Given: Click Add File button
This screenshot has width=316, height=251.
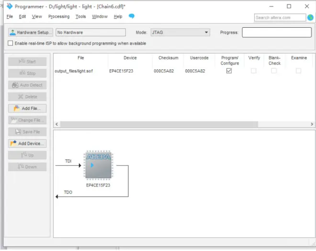Looking at the screenshot, I should click(27, 109).
